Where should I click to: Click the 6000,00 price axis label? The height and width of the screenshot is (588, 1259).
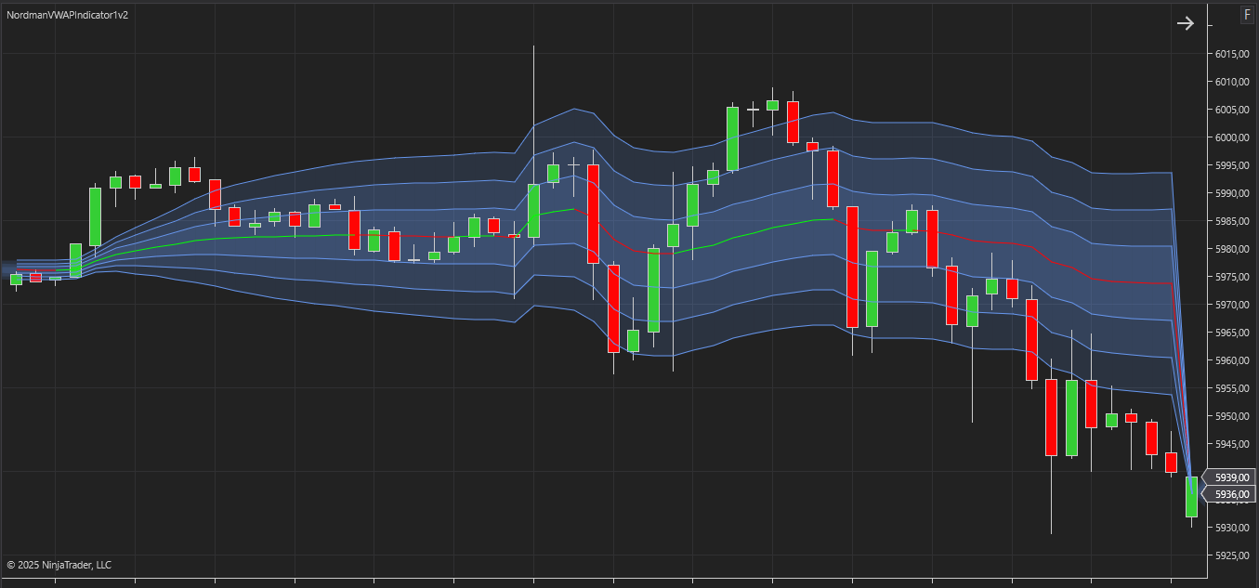[x=1231, y=137]
